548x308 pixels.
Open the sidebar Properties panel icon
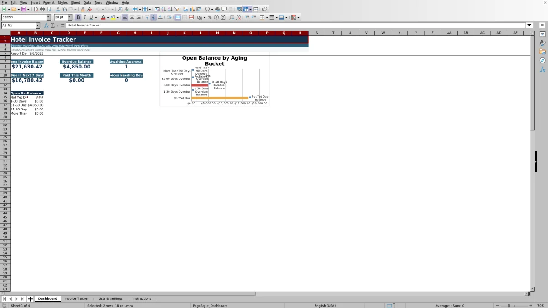(543, 34)
